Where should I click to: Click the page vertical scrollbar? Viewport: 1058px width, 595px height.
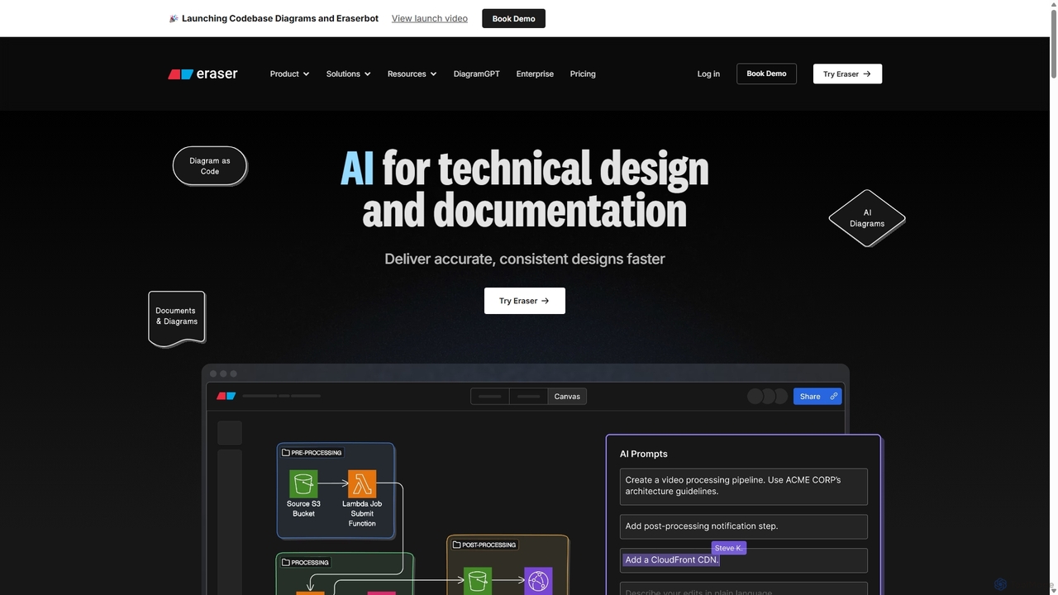[1053, 297]
